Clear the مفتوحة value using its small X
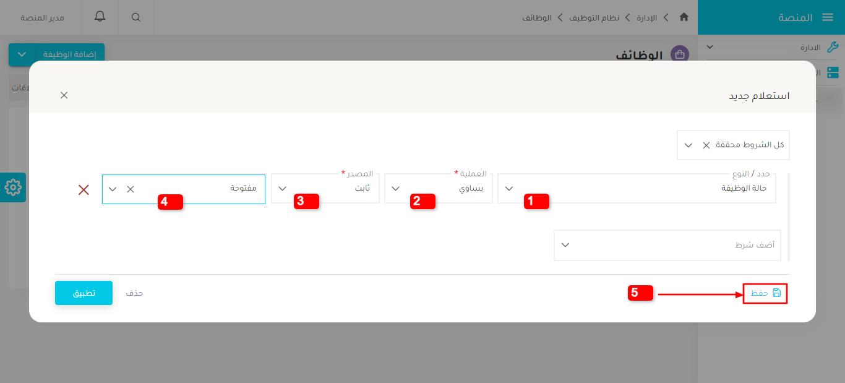 (x=130, y=189)
